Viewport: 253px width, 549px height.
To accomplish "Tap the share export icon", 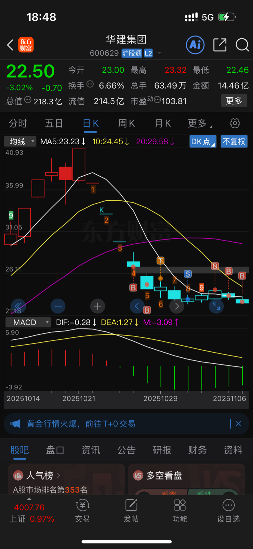I will (x=220, y=45).
